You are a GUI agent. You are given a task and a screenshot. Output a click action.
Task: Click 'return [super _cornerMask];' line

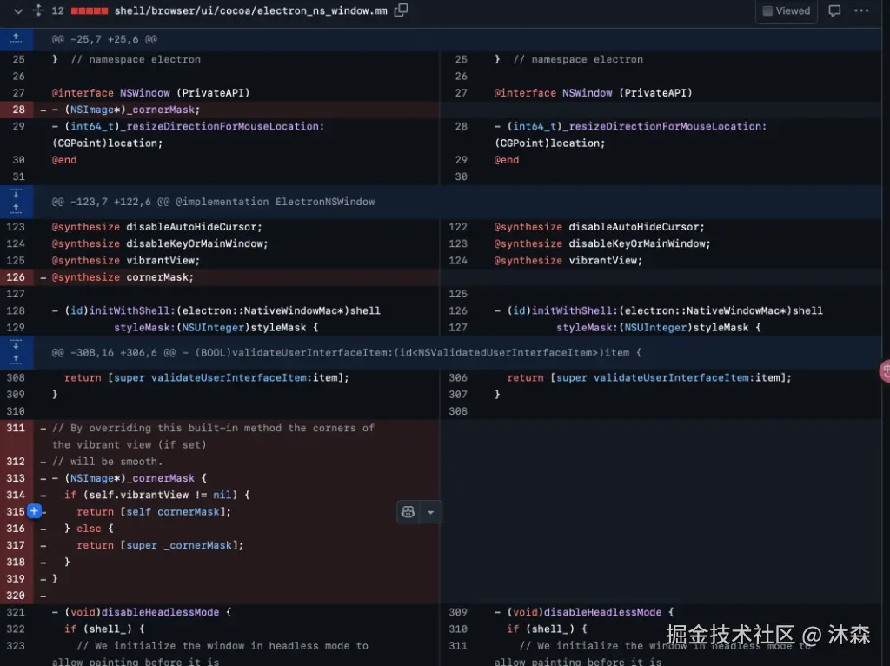coord(160,545)
